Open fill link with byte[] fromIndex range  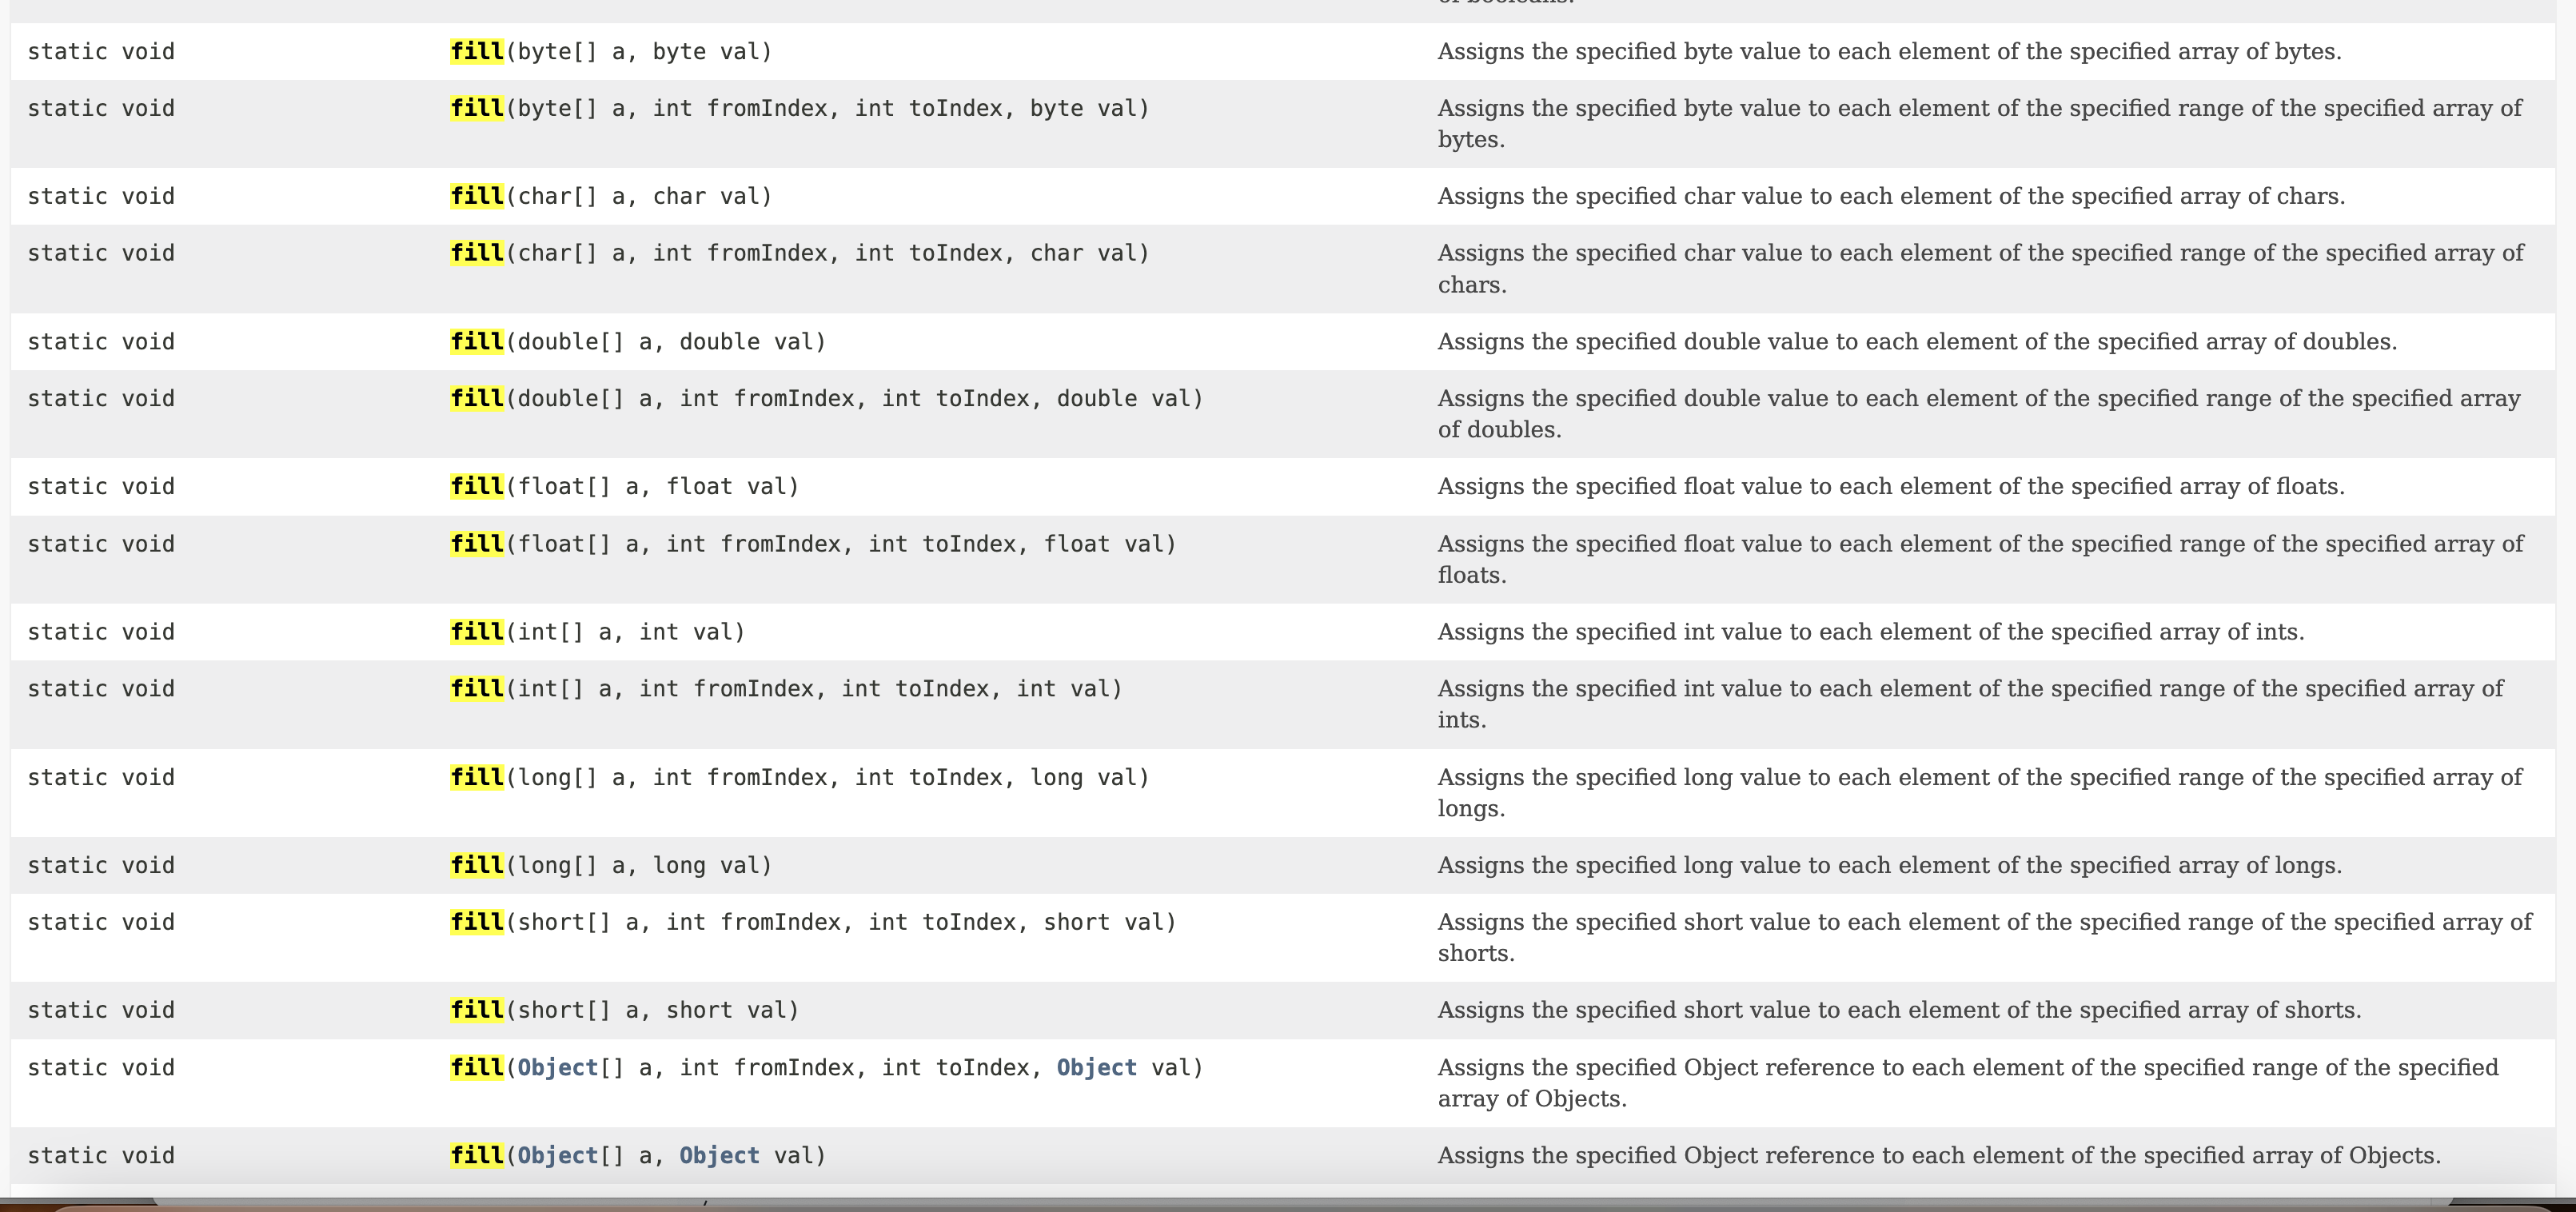coord(477,108)
